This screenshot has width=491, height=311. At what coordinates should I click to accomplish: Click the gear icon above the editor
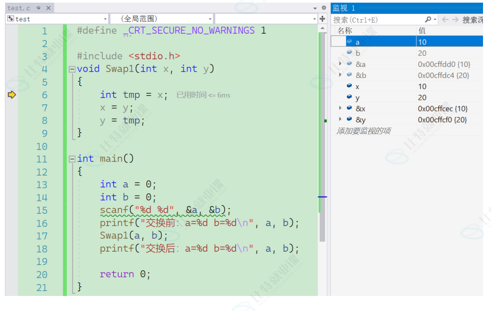(x=324, y=8)
